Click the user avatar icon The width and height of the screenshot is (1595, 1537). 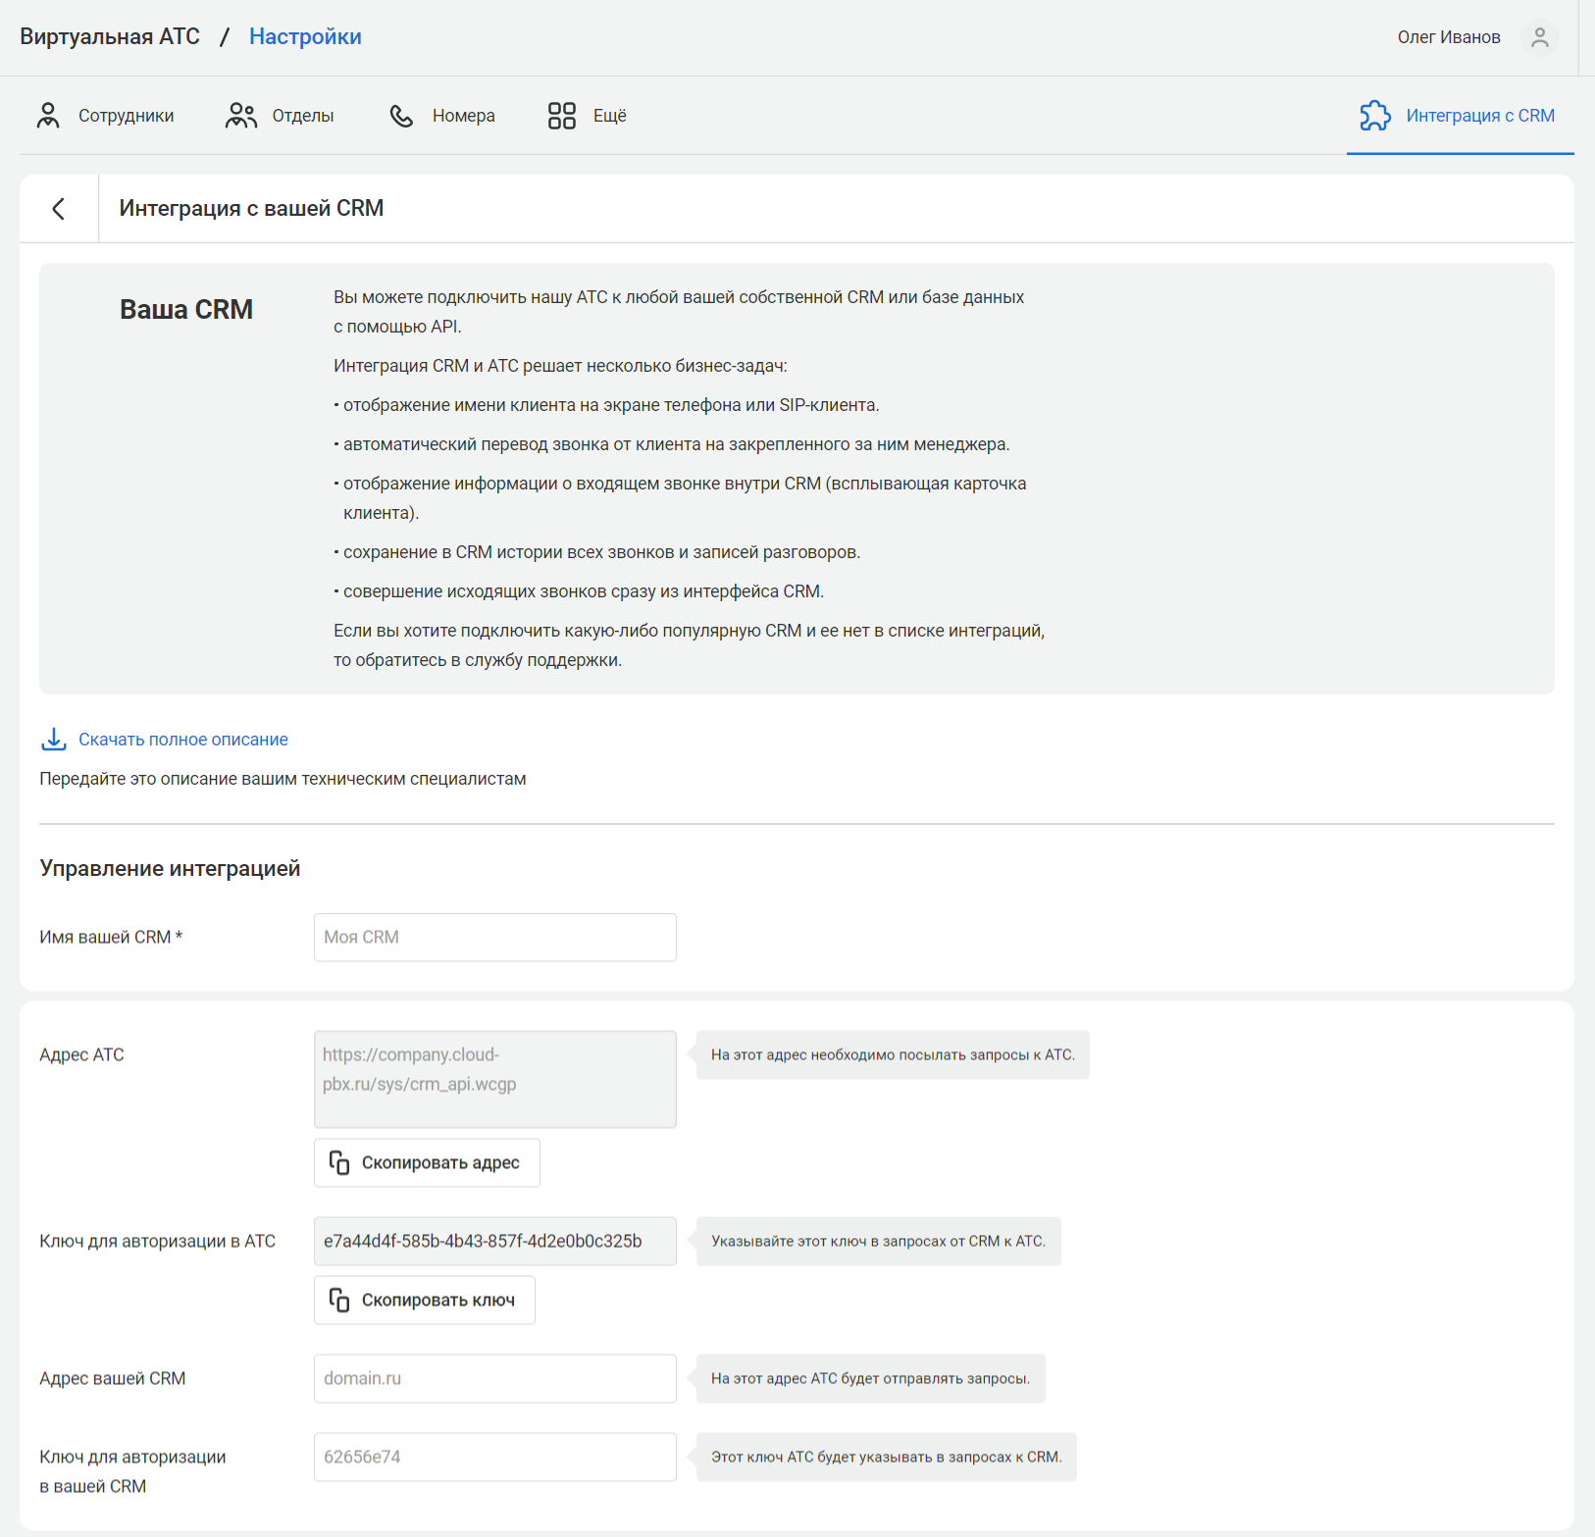pyautogui.click(x=1539, y=37)
